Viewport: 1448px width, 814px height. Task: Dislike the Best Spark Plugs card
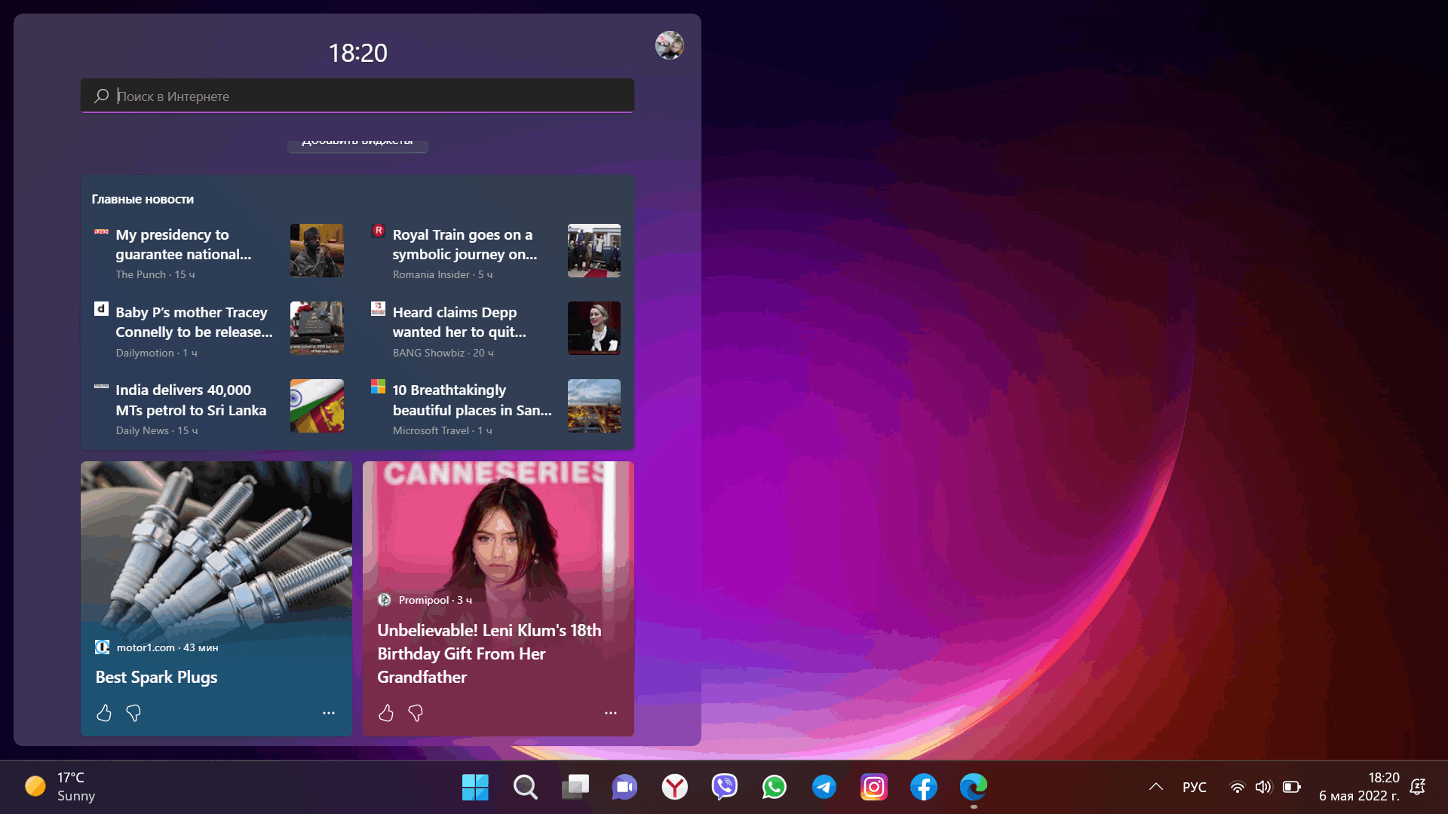tap(133, 712)
